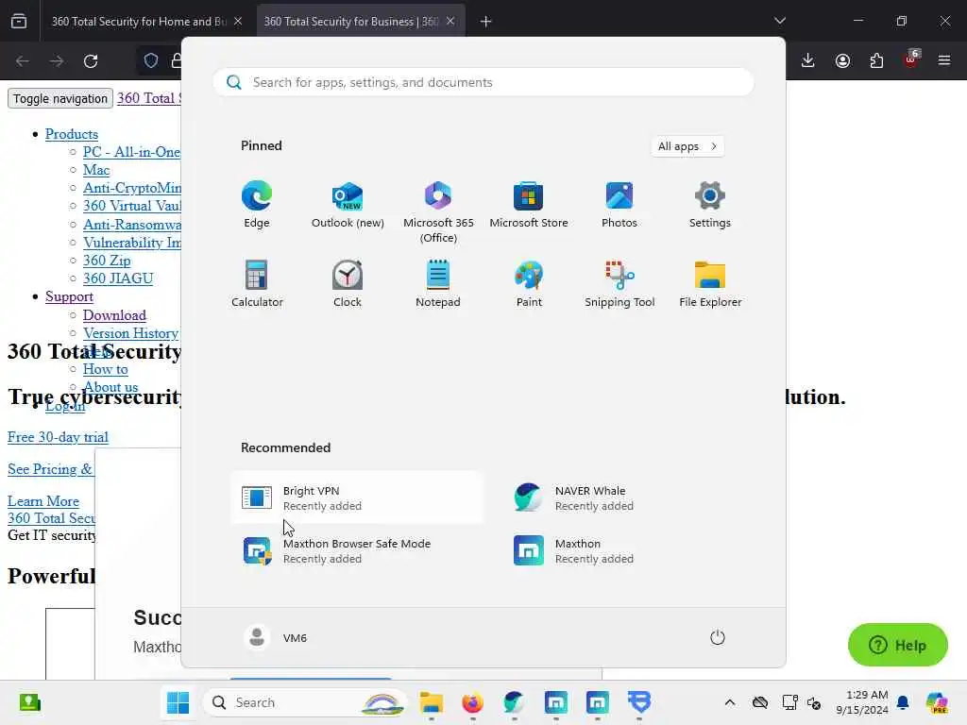Switch to Firefox on taskbar
The height and width of the screenshot is (725, 967).
coord(472,702)
